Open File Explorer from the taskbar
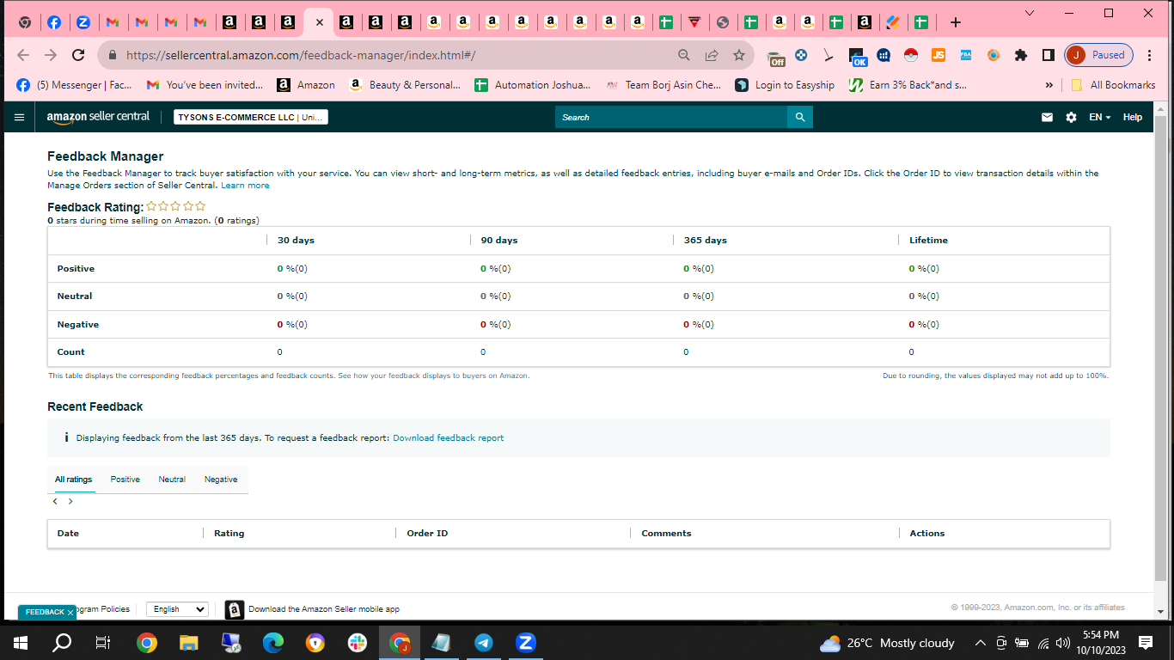Viewport: 1174px width, 660px height. [189, 643]
